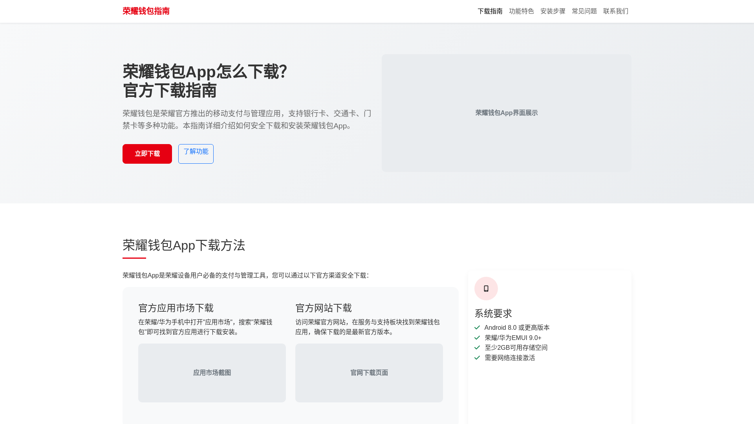Screen dimensions: 754x424
Task: Open the 下载指南 nav item
Action: (x=490, y=11)
